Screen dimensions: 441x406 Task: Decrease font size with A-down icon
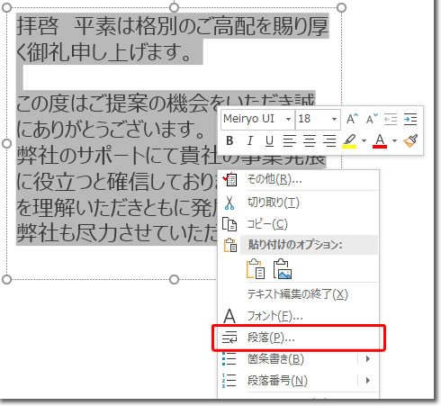tap(372, 119)
